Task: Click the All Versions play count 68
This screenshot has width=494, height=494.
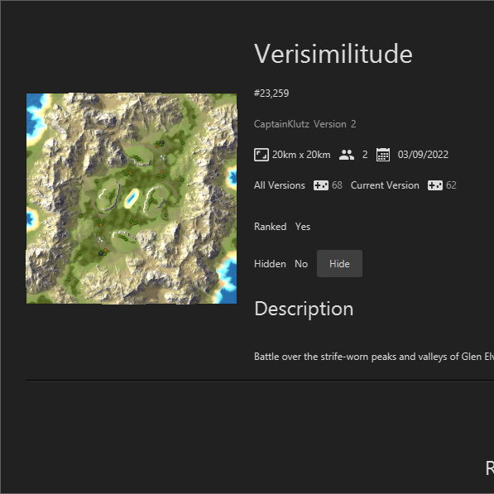Action: pos(337,185)
